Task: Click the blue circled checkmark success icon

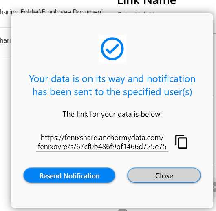Action: click(112, 49)
